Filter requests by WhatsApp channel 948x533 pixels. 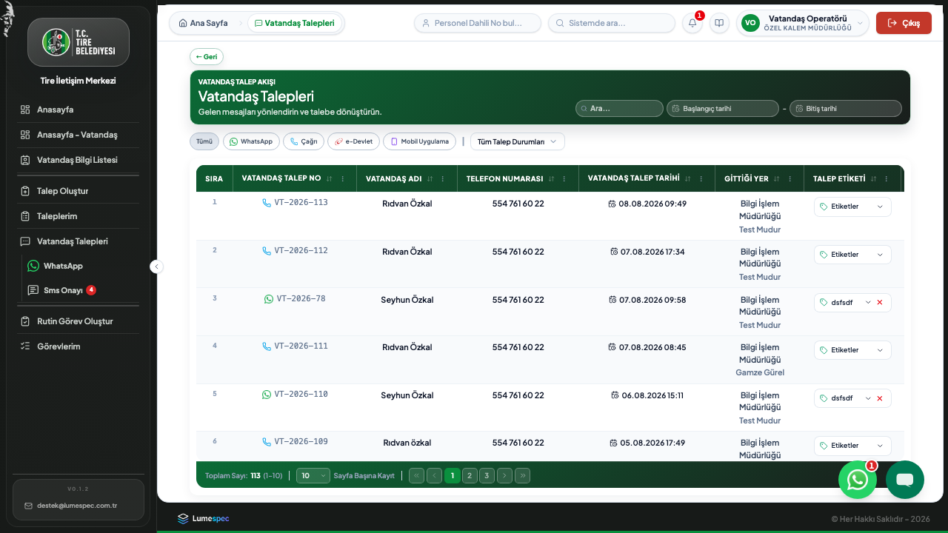pyautogui.click(x=251, y=141)
